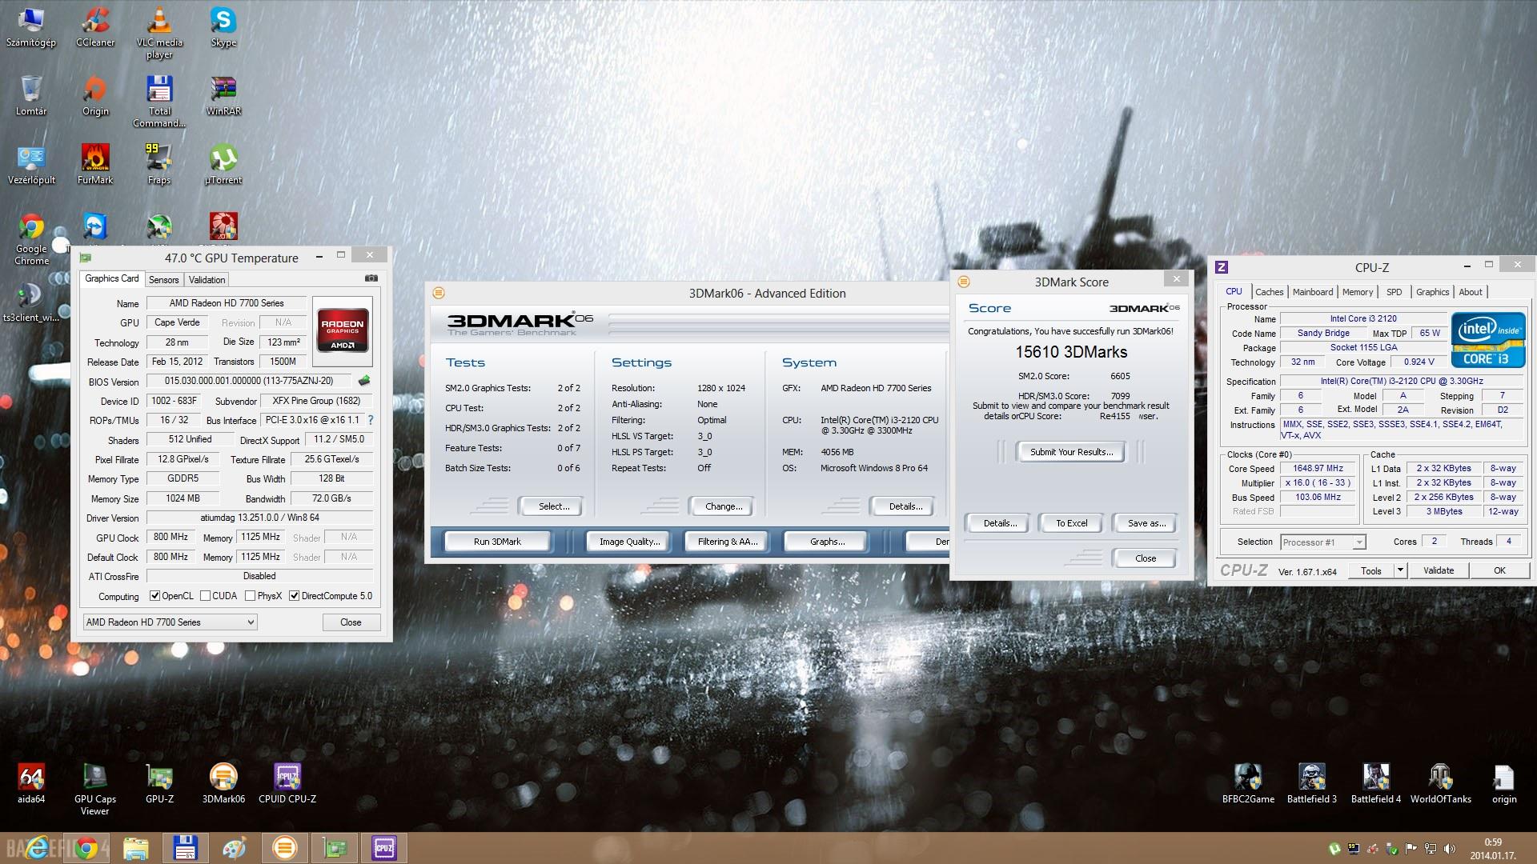Click Change... button under Settings

coord(724,506)
